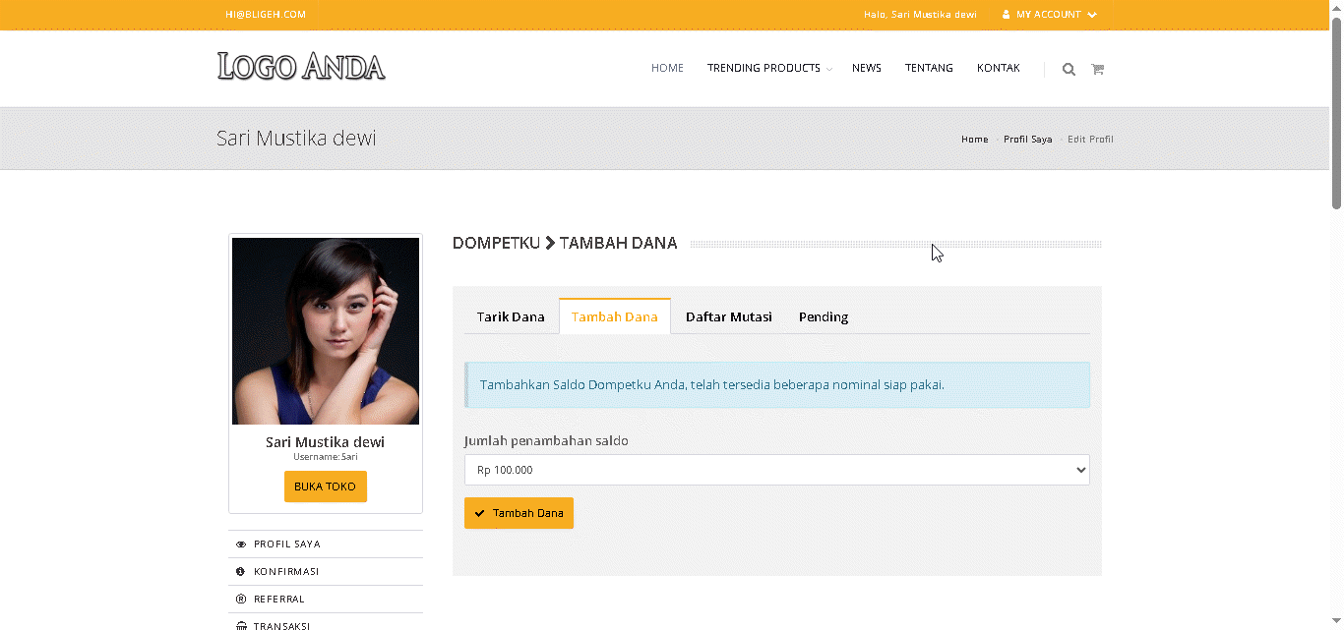Click the eye icon beside Profil Saya
The width and height of the screenshot is (1344, 630).
pyautogui.click(x=241, y=544)
